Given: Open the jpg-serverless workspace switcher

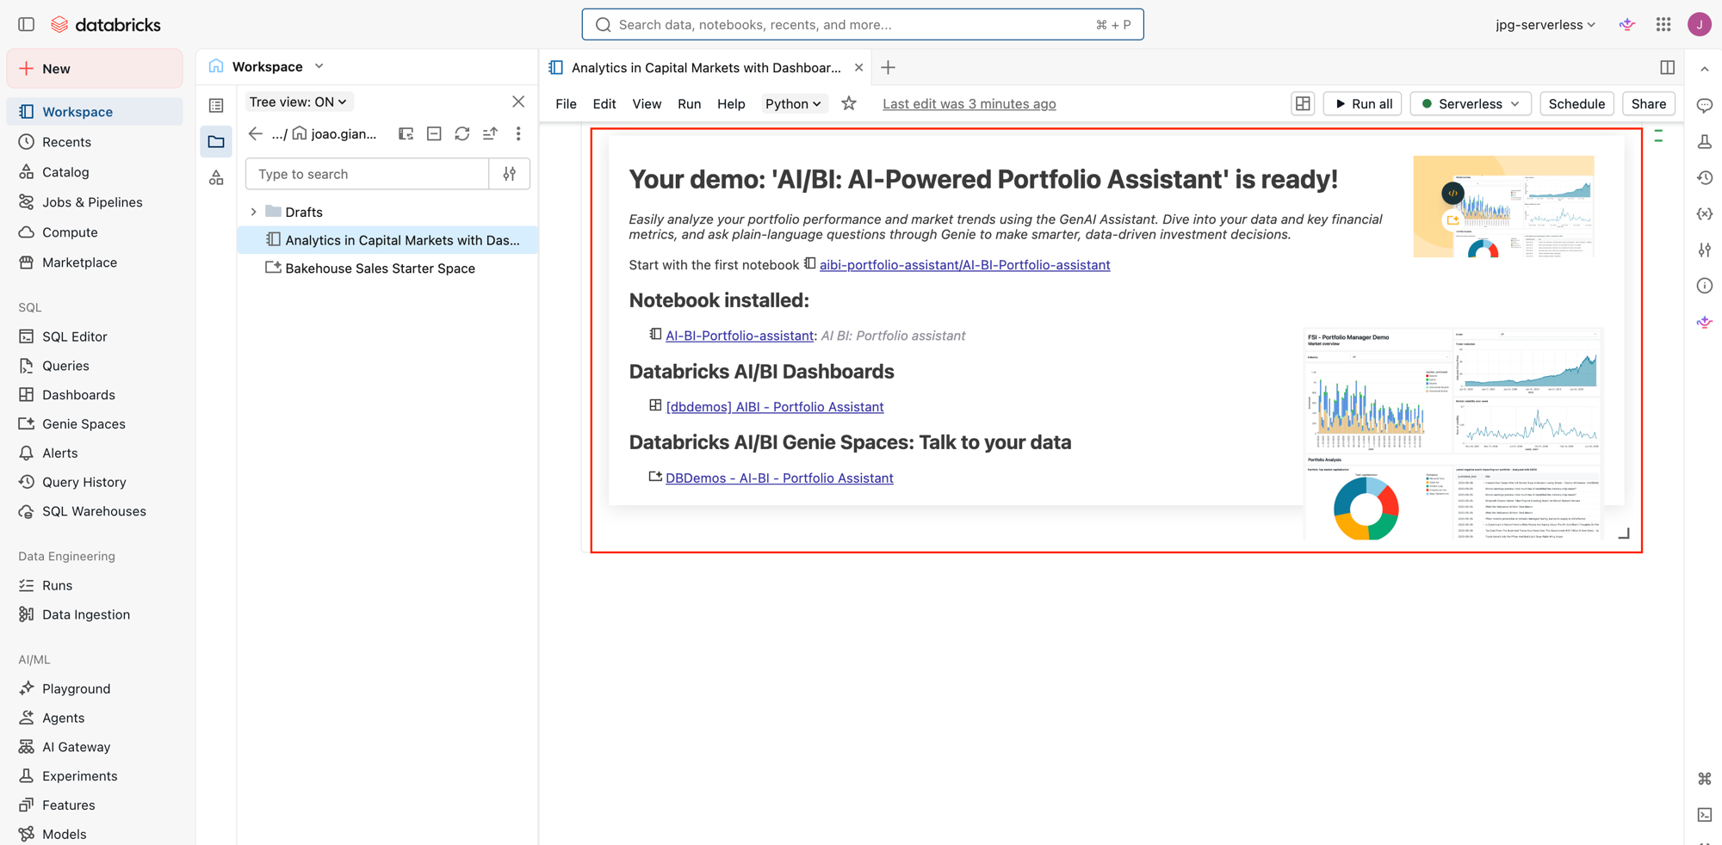Looking at the screenshot, I should pos(1545,24).
